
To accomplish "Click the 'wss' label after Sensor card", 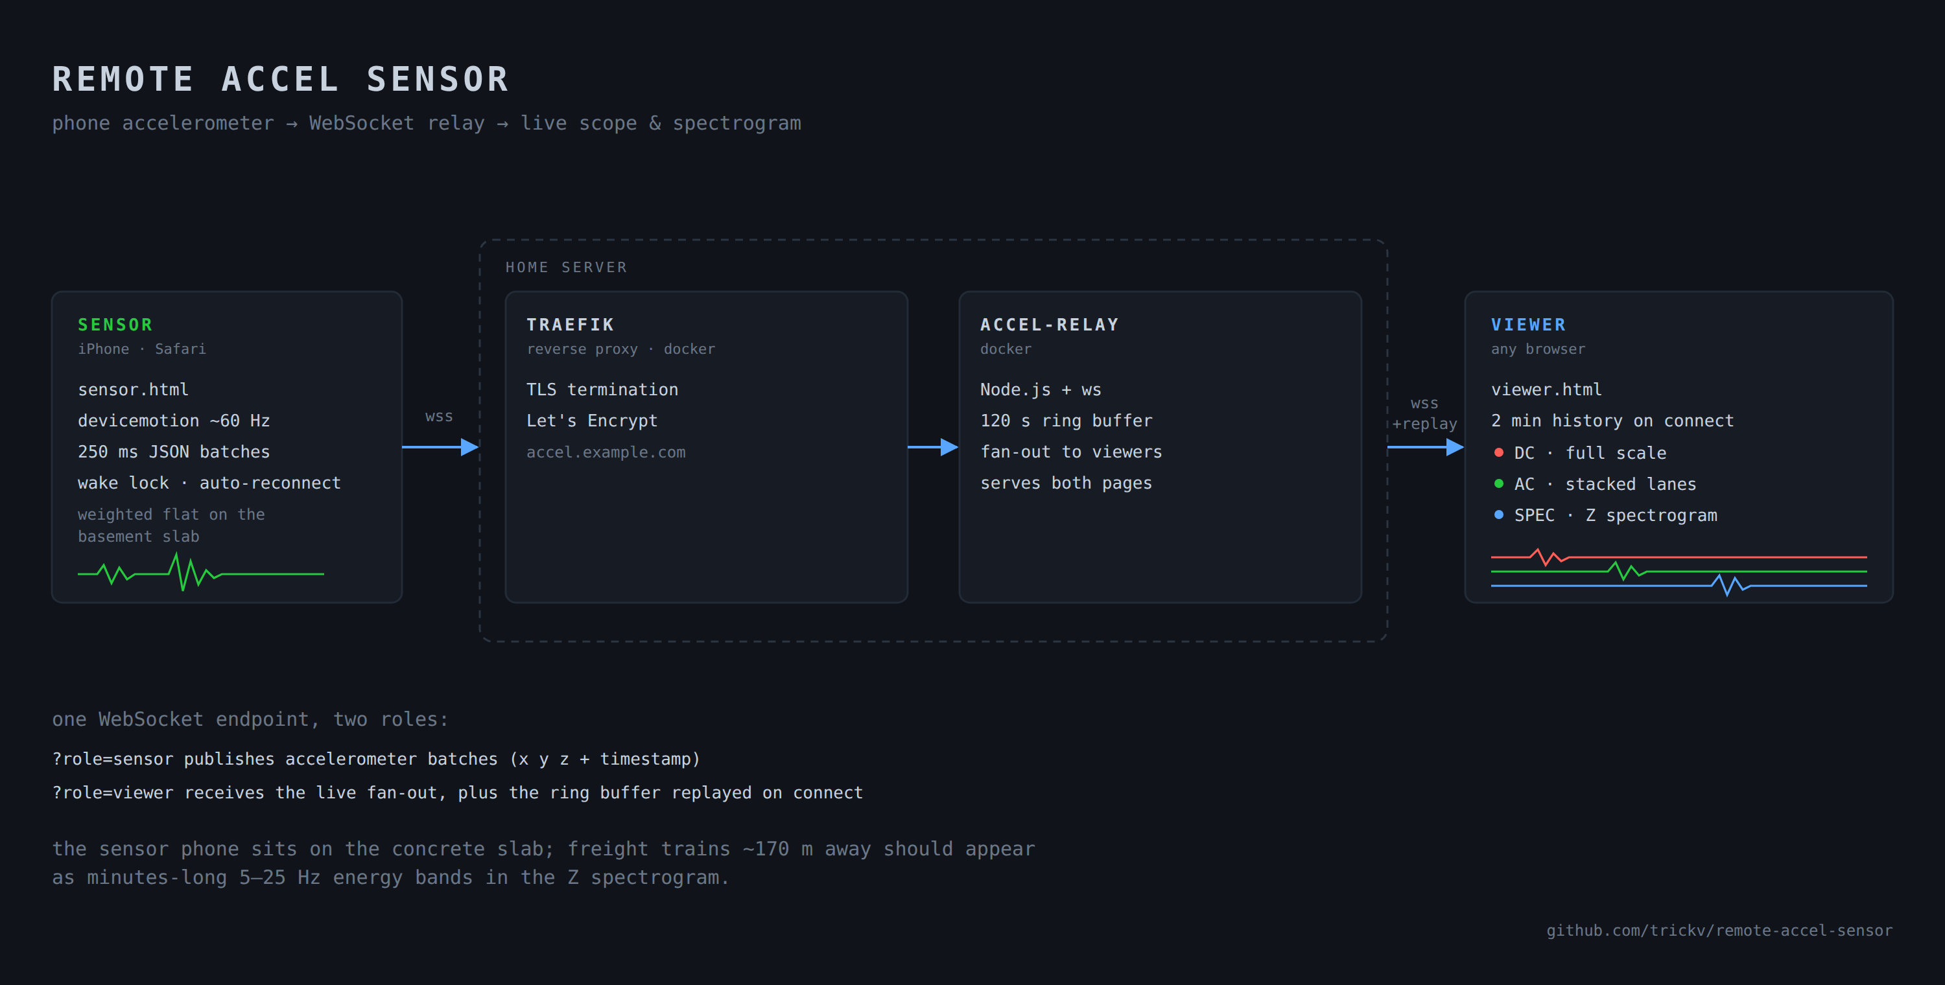I will [x=439, y=416].
